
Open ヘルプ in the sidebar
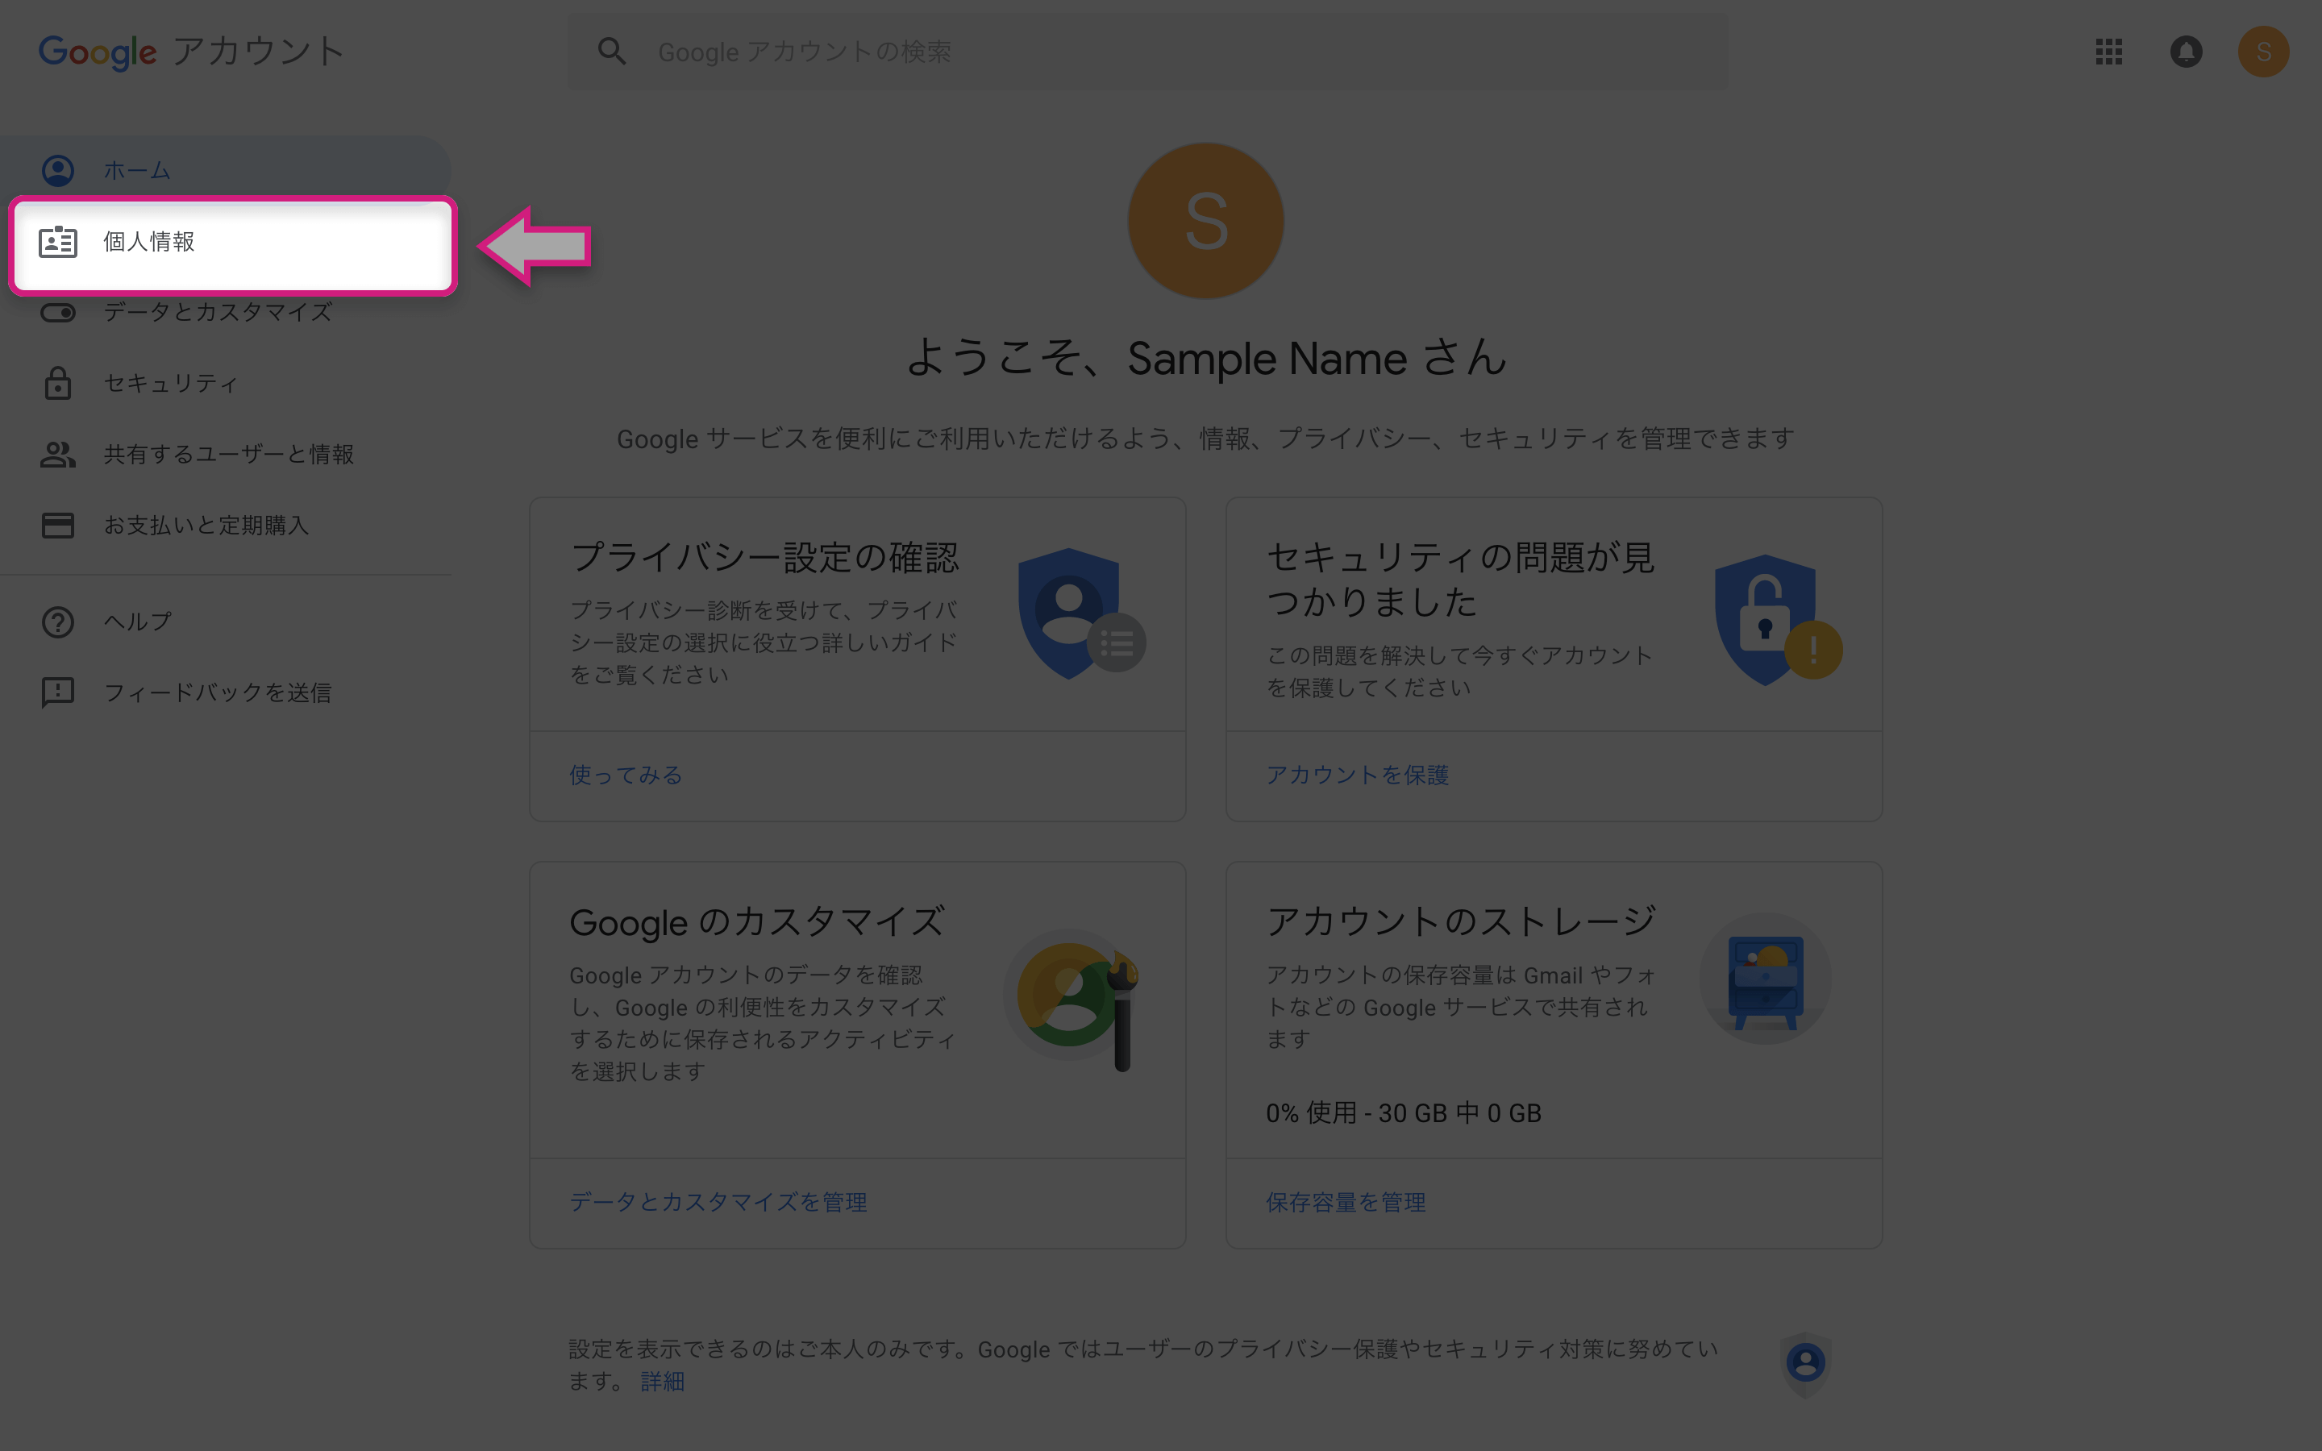[x=227, y=622]
